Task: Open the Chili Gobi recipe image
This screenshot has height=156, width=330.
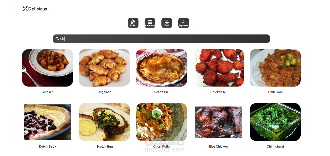Action: [275, 68]
